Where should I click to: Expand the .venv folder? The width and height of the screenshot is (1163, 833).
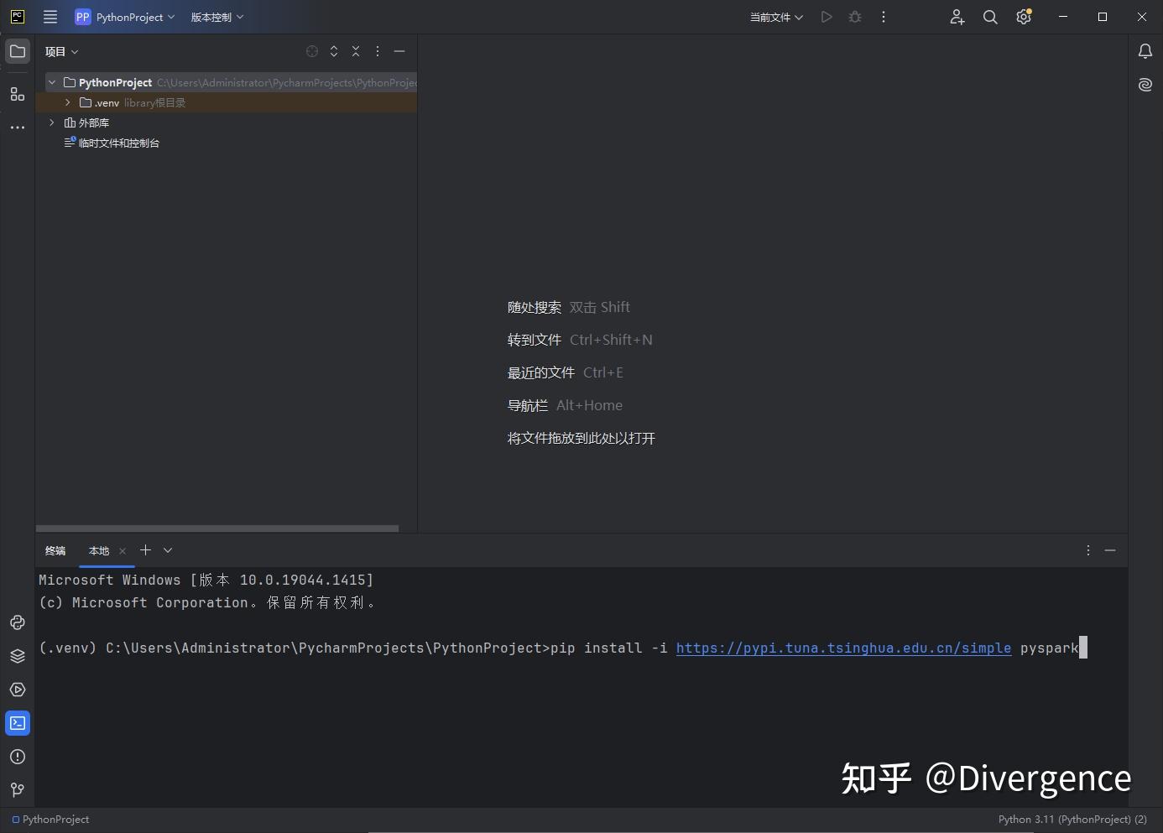[x=67, y=102]
